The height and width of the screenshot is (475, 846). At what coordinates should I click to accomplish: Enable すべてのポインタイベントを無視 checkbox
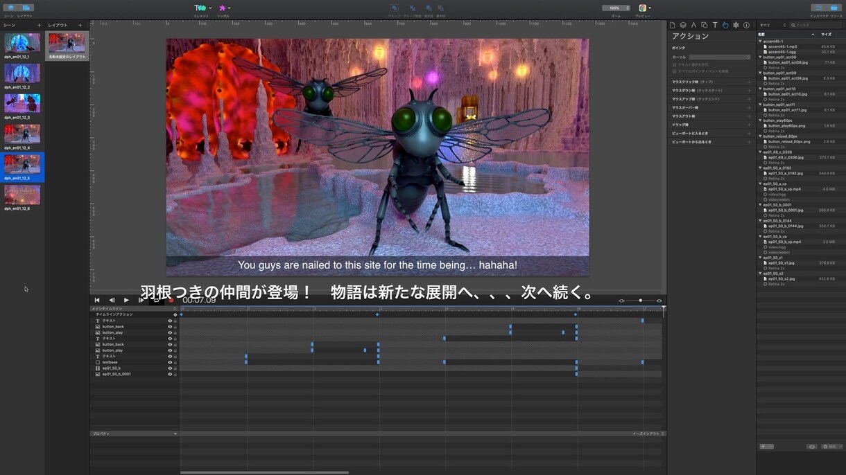click(674, 71)
